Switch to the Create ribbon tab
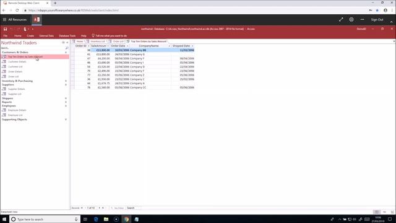This screenshot has width=396, height=223. click(x=30, y=36)
